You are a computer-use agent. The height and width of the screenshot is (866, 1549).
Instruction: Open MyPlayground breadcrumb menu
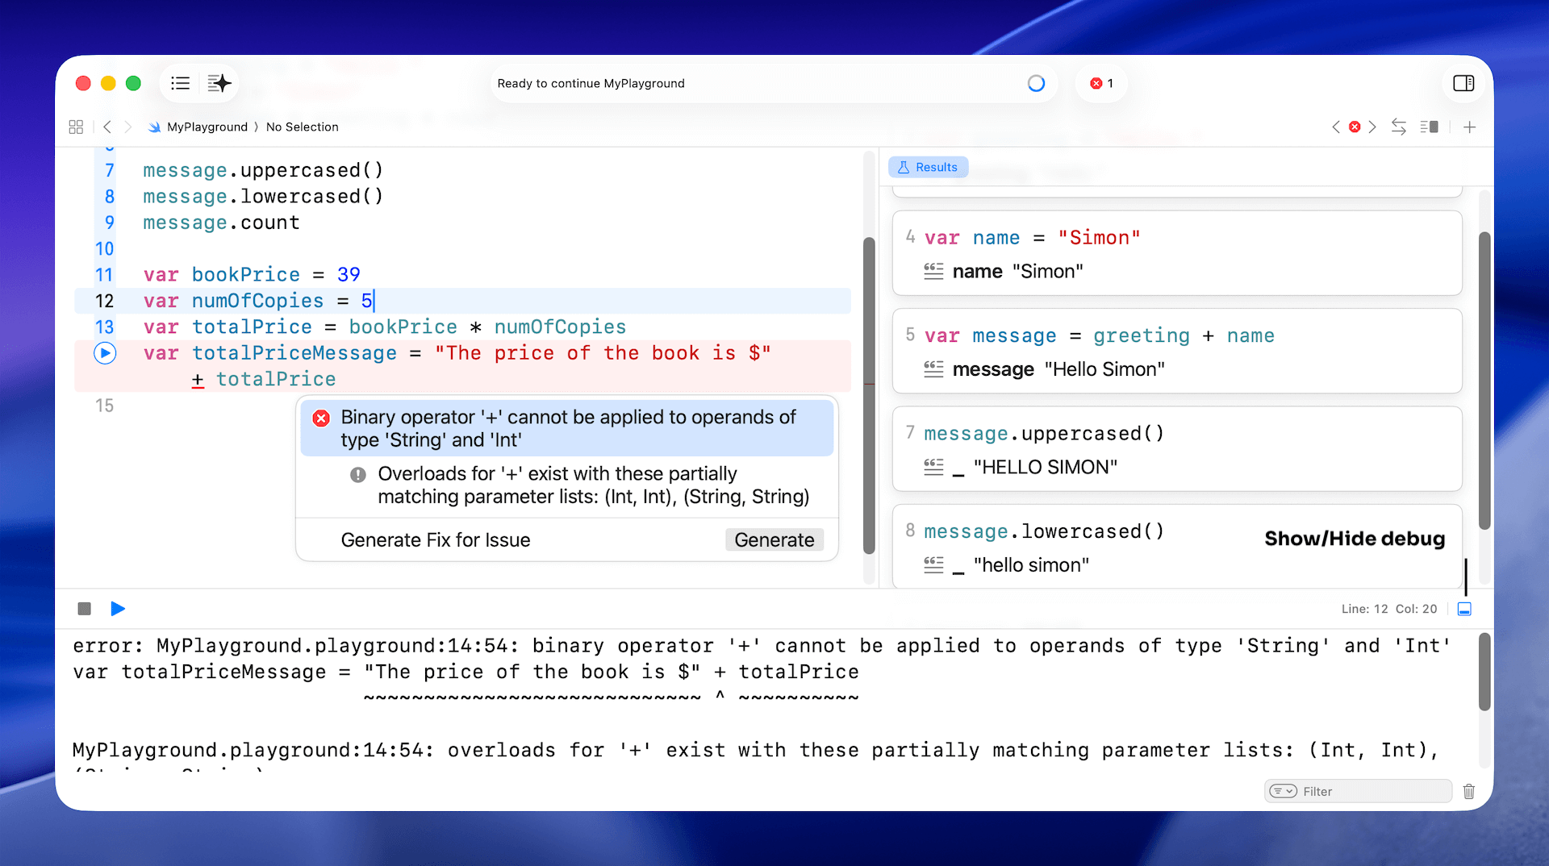click(x=207, y=127)
